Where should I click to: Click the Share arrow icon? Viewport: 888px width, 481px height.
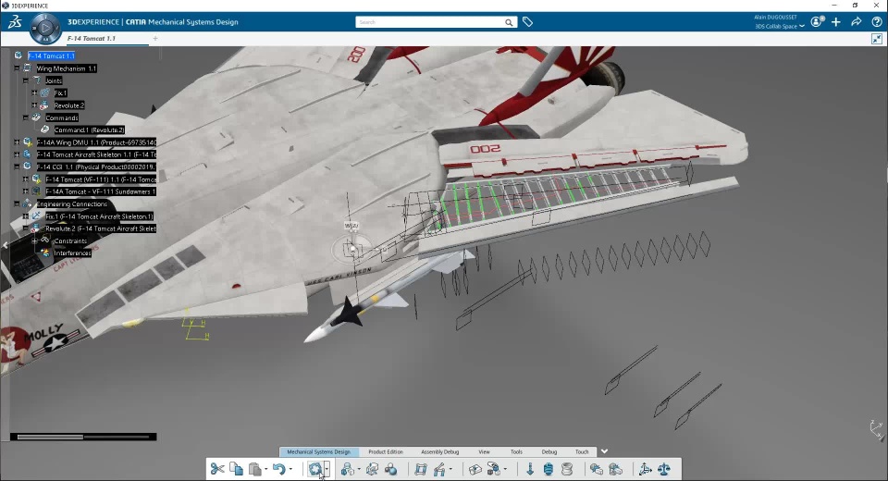tap(857, 21)
